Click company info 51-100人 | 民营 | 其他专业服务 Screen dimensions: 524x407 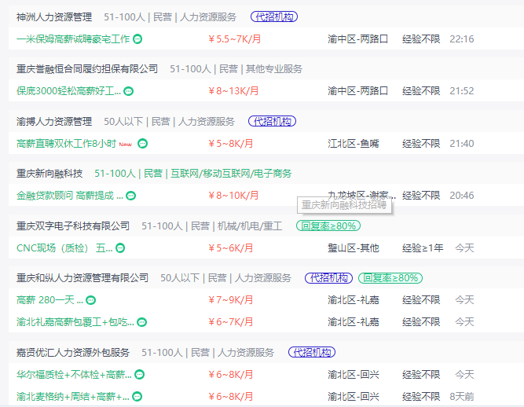coord(236,69)
